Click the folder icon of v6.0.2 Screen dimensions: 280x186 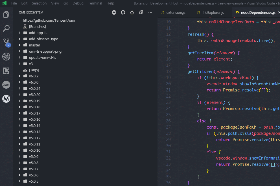coord(25,76)
